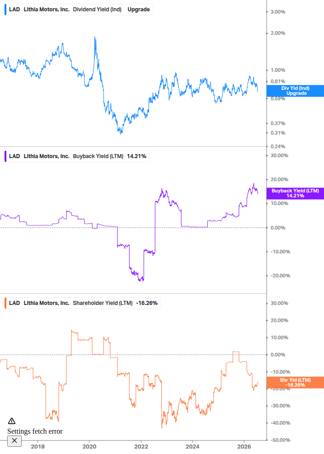
Task: Click the Upgrade link in Dividend Yield legend
Action: click(139, 9)
